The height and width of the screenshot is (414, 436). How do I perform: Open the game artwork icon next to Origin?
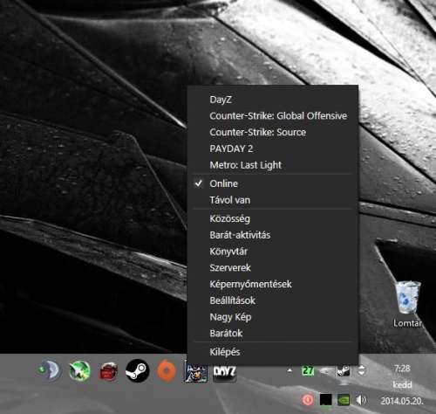pos(196,373)
